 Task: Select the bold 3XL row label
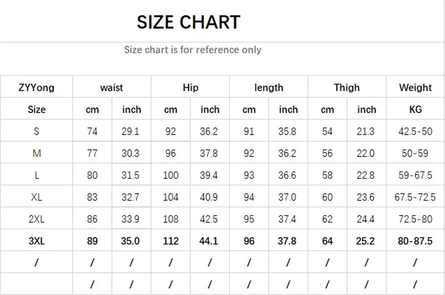tap(37, 241)
